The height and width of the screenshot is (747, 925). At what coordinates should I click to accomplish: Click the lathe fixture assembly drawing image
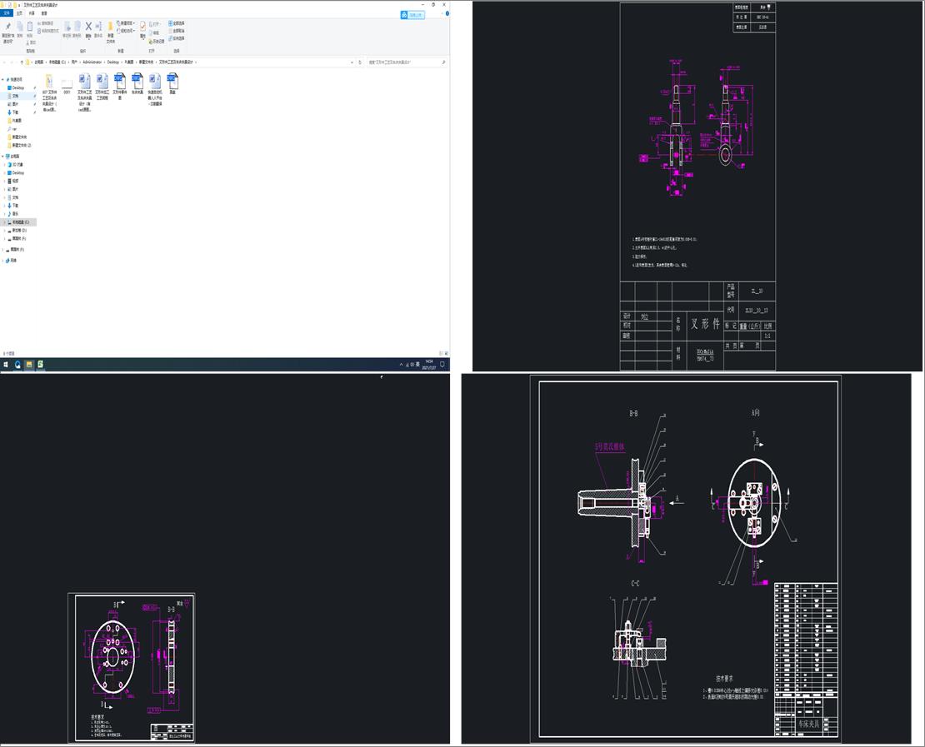[x=687, y=559]
